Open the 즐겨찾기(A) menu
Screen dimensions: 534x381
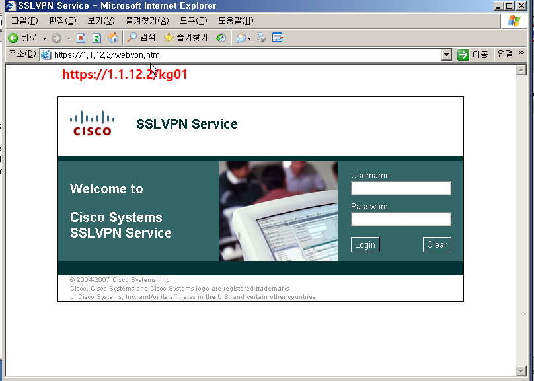pyautogui.click(x=147, y=21)
